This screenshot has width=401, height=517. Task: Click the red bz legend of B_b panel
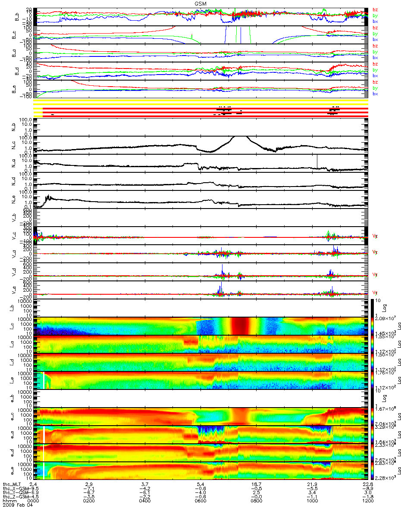point(375,9)
